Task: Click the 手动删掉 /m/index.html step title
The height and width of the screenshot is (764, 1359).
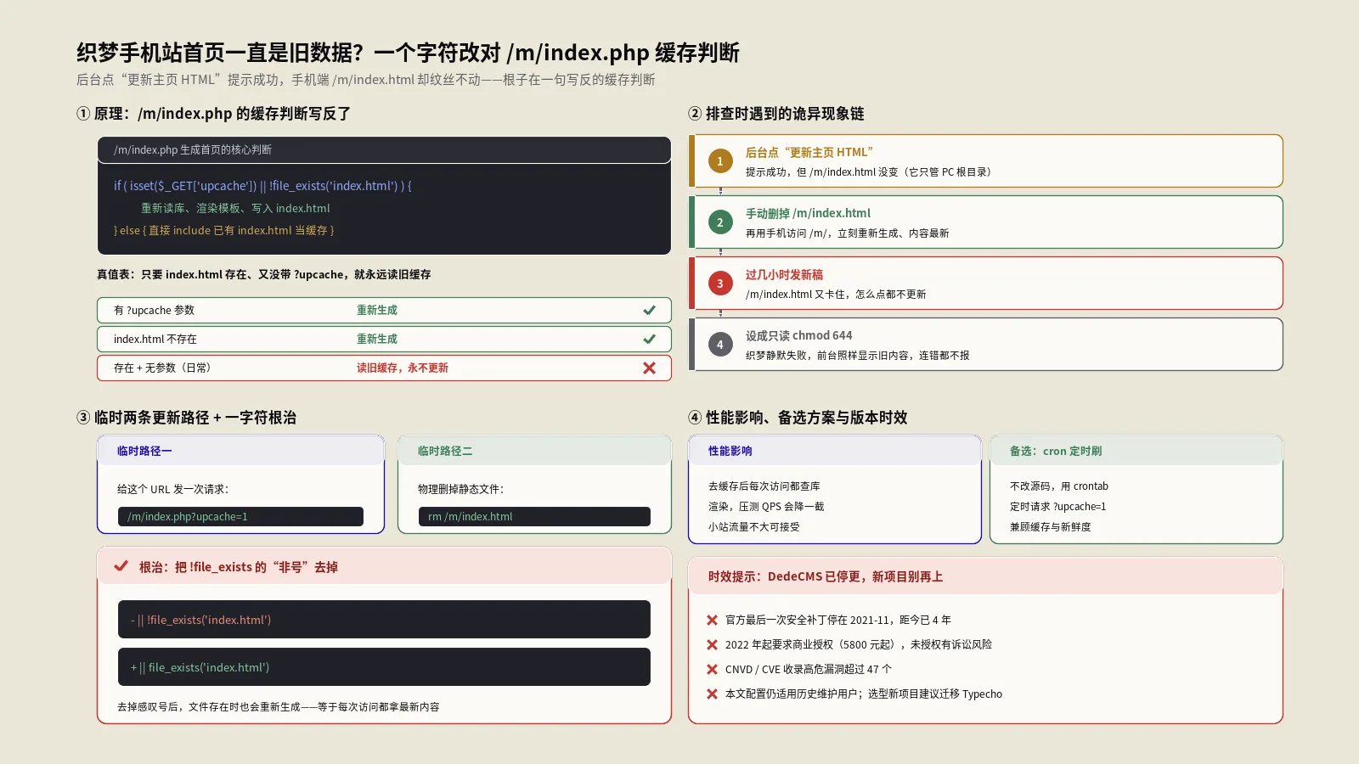Action: pyautogui.click(x=808, y=213)
